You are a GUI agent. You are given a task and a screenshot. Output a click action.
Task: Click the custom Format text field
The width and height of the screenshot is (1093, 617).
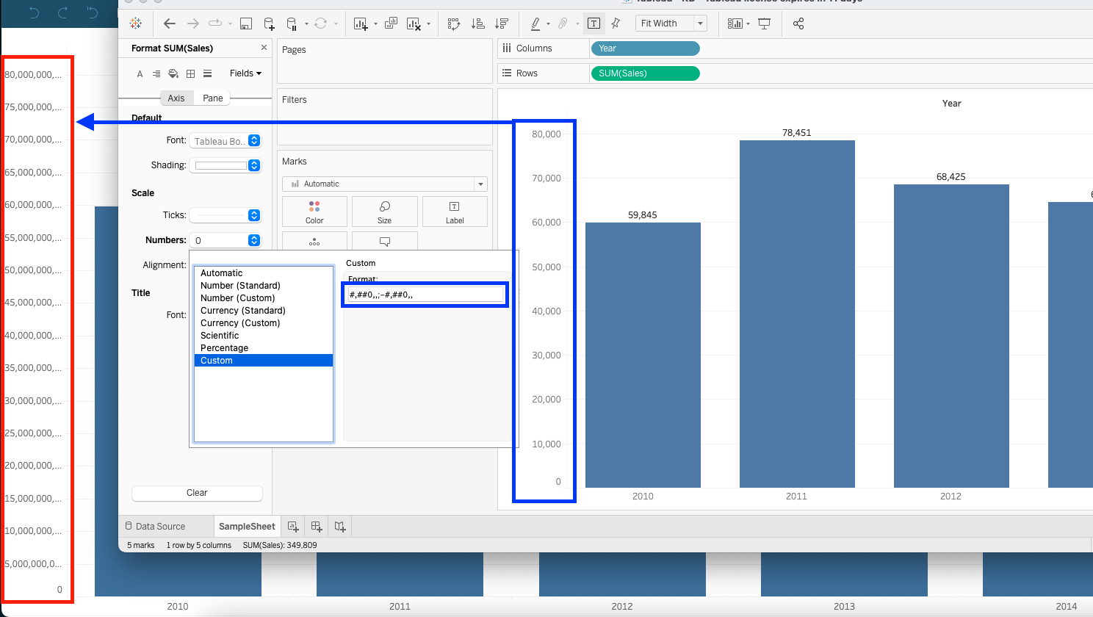point(425,295)
